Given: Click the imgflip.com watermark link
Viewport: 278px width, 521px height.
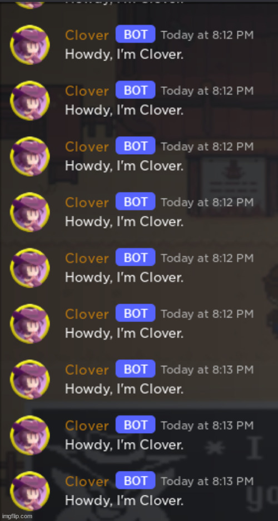Looking at the screenshot, I should click(x=16, y=516).
